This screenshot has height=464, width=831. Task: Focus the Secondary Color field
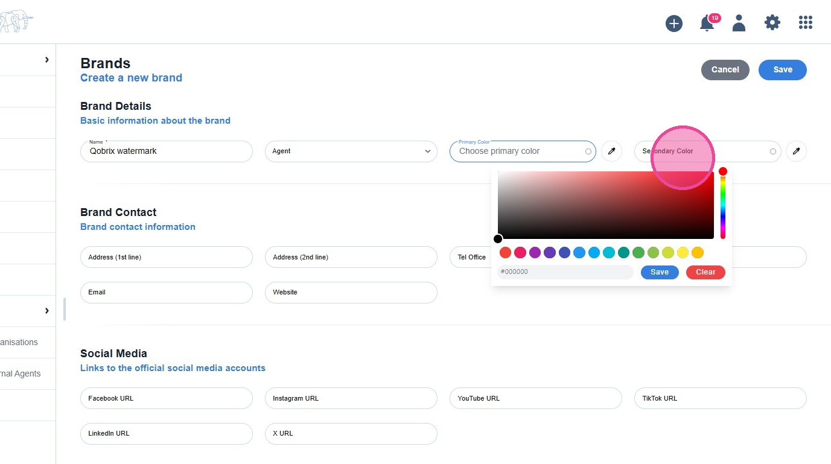707,151
